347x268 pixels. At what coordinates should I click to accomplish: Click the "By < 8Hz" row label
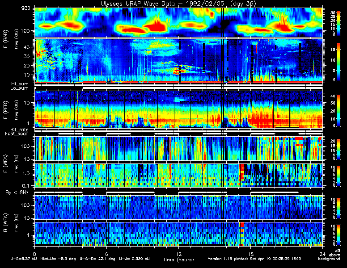pyautogui.click(x=17, y=193)
